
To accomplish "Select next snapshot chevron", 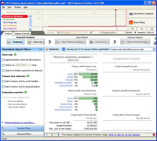I will 116,33.
